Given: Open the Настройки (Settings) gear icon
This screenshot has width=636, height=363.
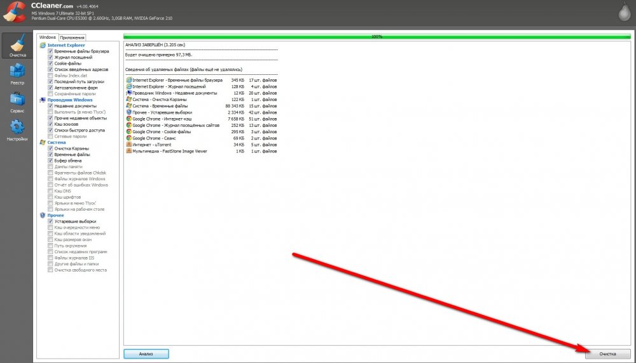Looking at the screenshot, I should pos(17,130).
